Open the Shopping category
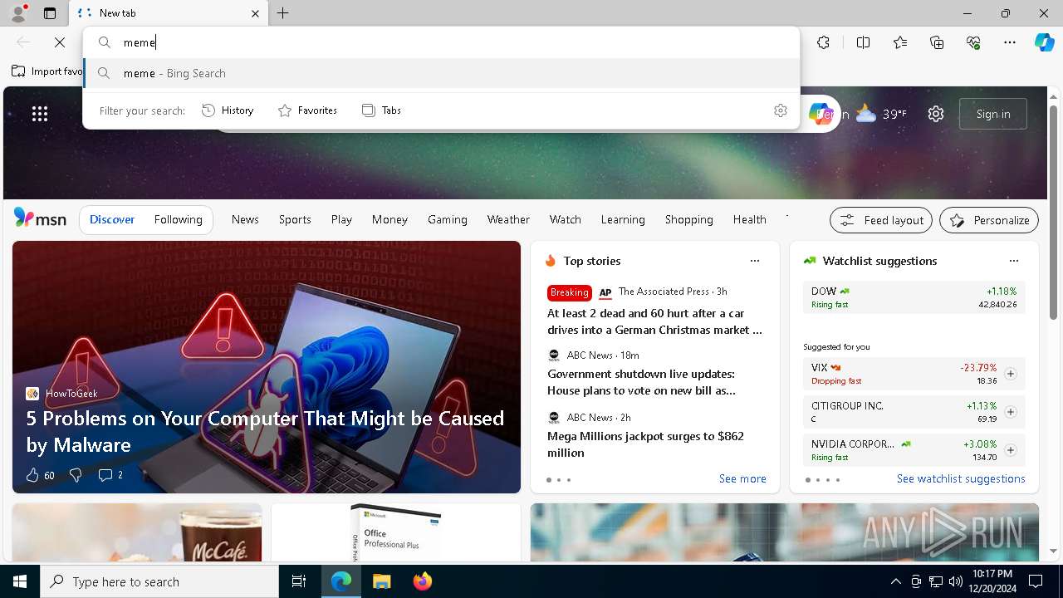 [689, 219]
